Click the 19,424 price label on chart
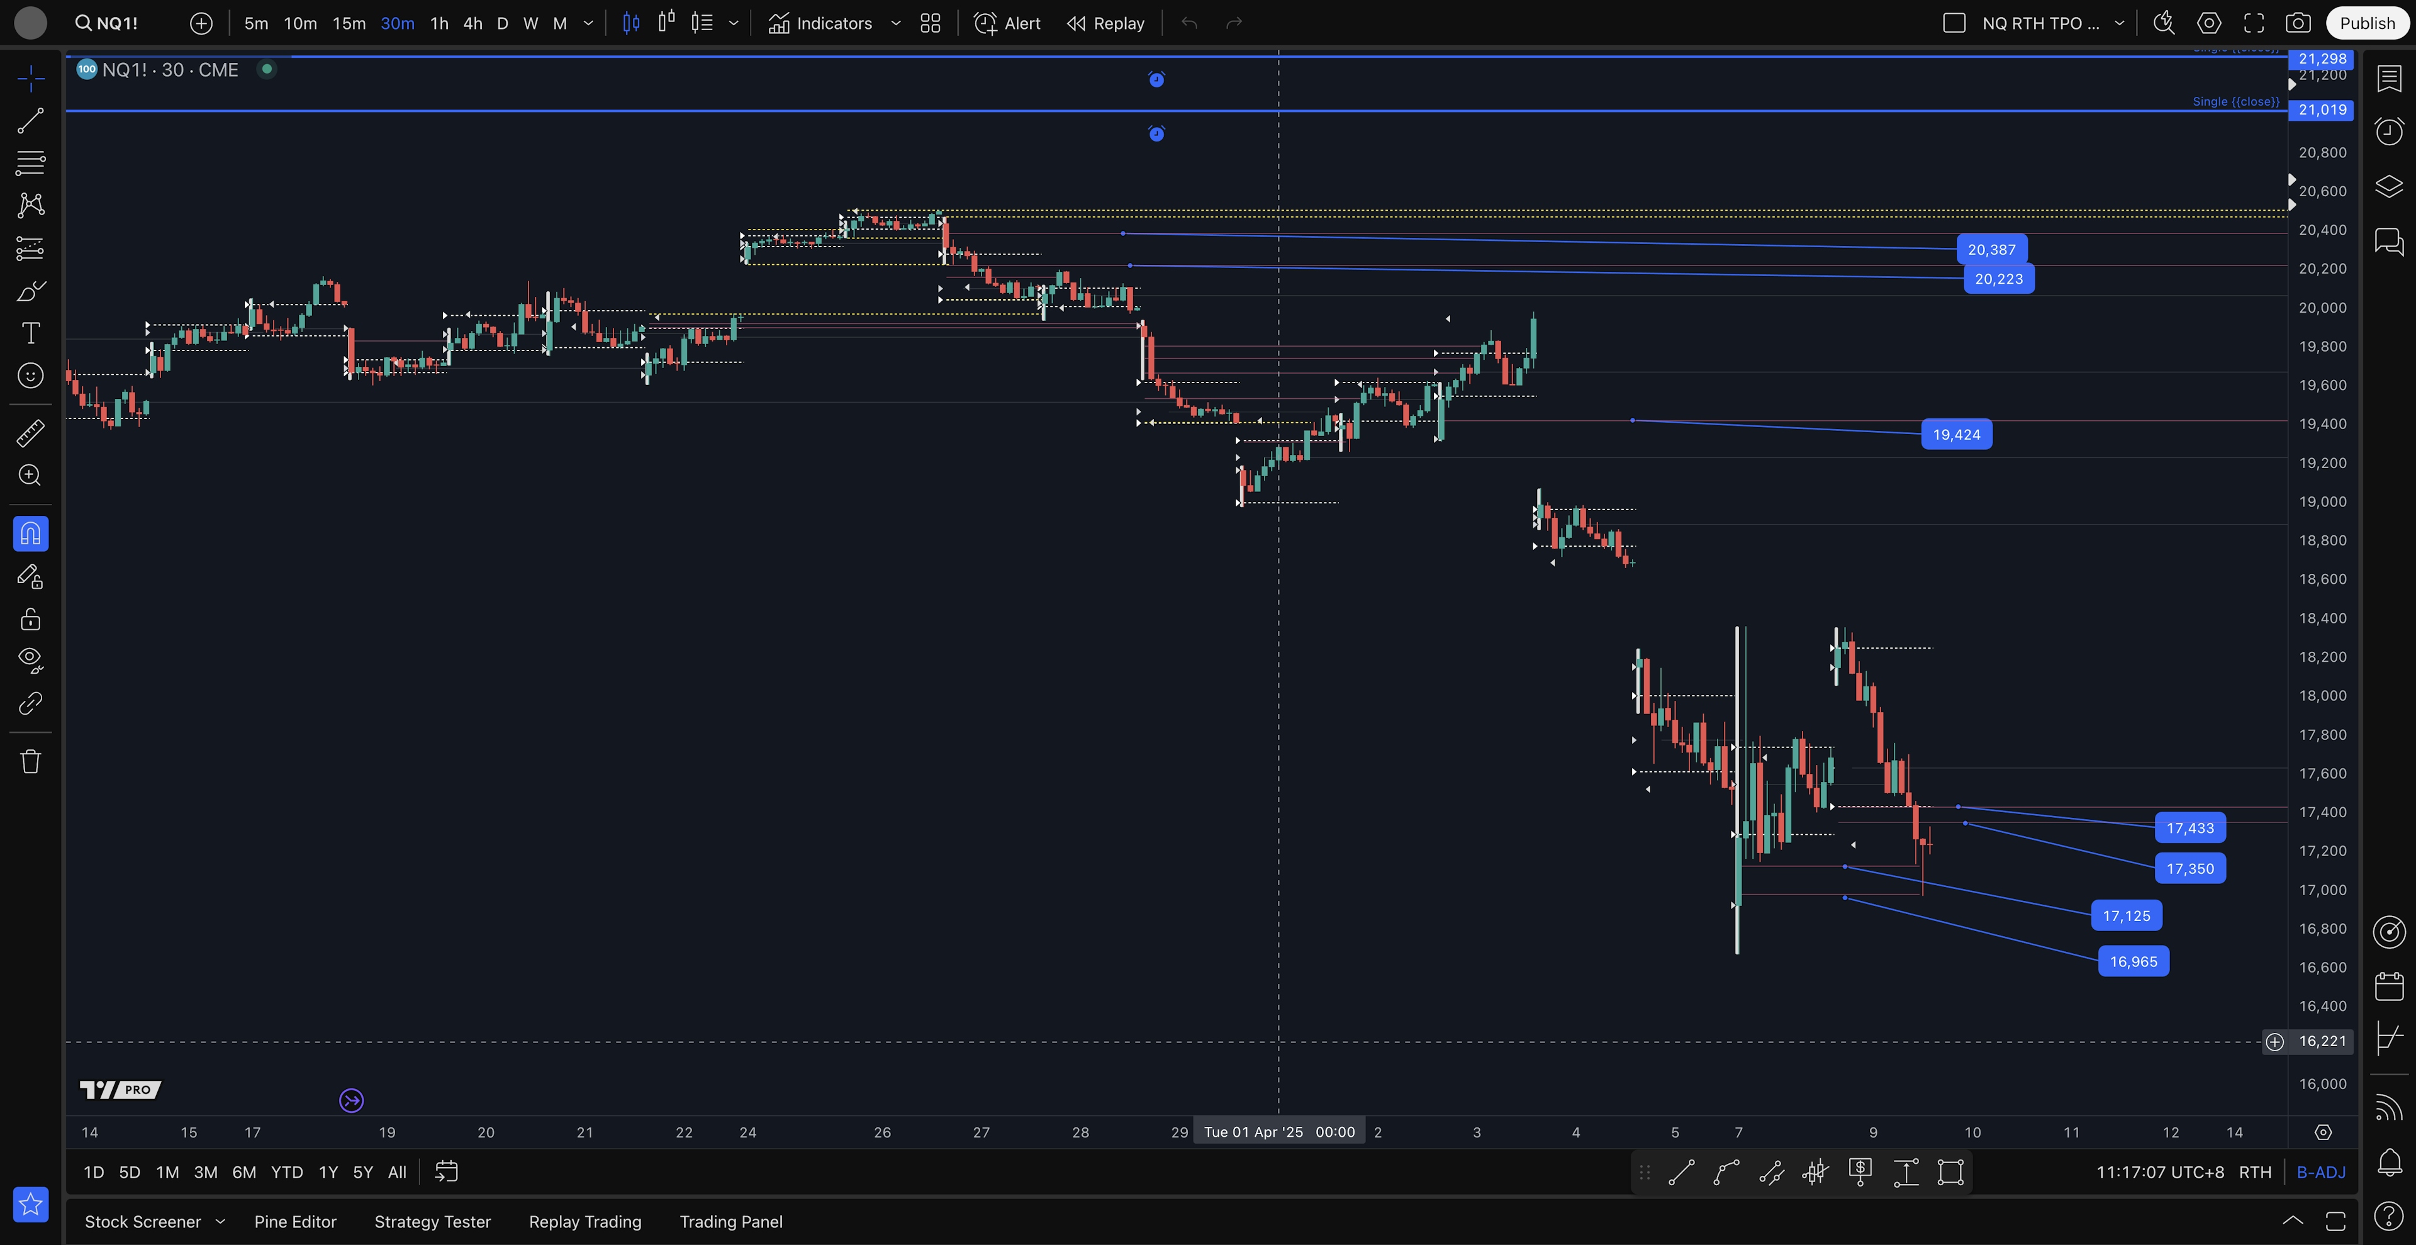The width and height of the screenshot is (2416, 1245). coord(1955,434)
